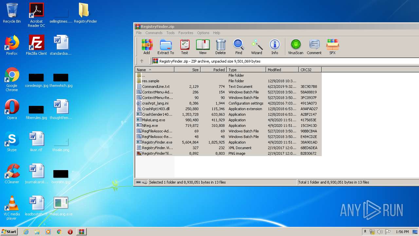
Task: Open the Commands menu
Action: coord(154,33)
